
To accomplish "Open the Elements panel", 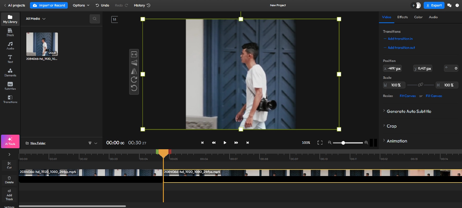I will [10, 73].
